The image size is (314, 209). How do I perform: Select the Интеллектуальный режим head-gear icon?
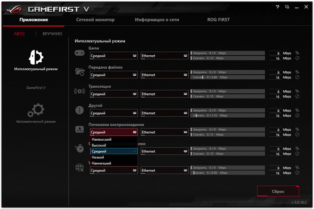(36, 57)
